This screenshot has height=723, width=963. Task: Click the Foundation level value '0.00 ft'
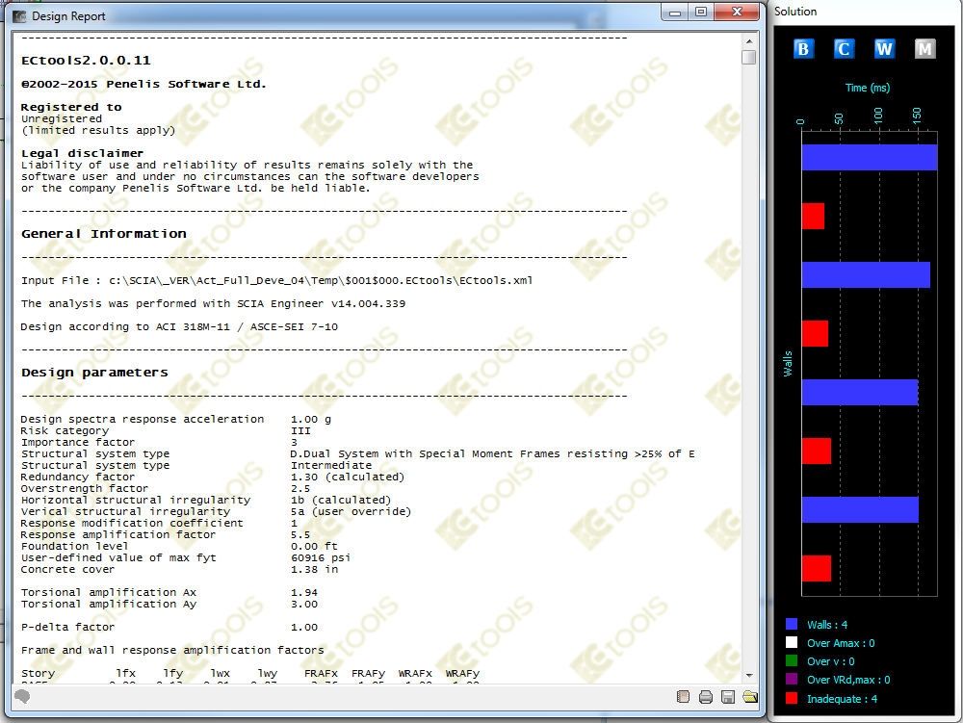[314, 546]
